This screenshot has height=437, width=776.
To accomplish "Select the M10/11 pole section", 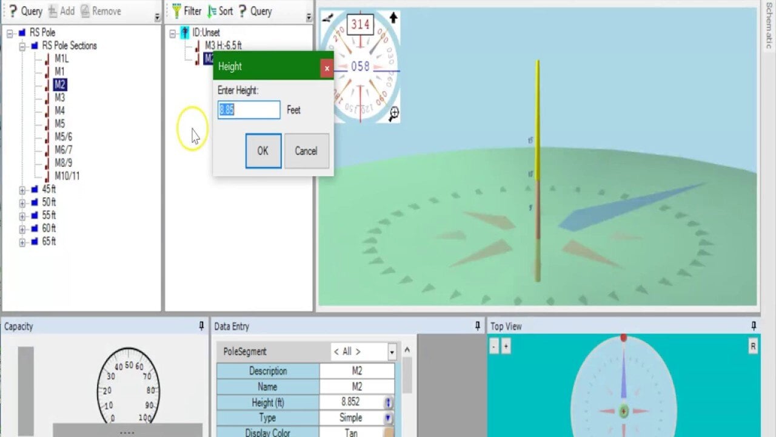I will point(67,176).
